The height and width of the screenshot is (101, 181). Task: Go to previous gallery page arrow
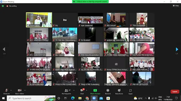click(4, 49)
